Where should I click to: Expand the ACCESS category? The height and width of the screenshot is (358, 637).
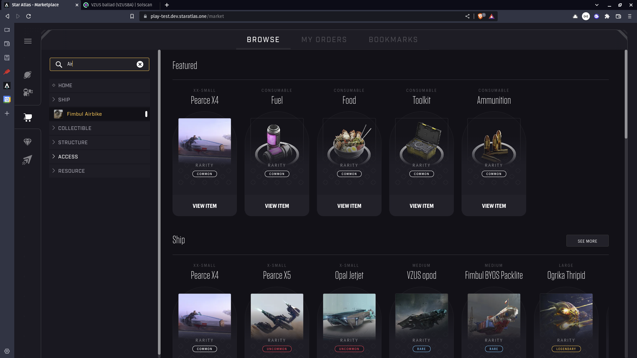coord(100,157)
